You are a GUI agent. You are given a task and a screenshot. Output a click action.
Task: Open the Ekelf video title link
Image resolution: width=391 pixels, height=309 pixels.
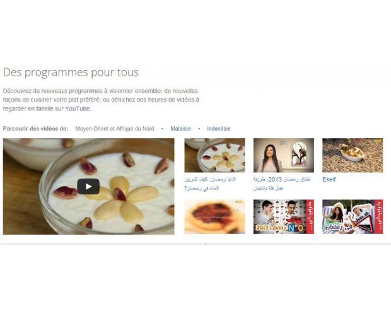click(329, 179)
